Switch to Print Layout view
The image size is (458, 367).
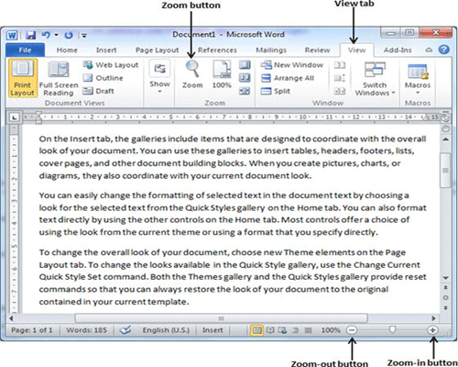pos(23,78)
